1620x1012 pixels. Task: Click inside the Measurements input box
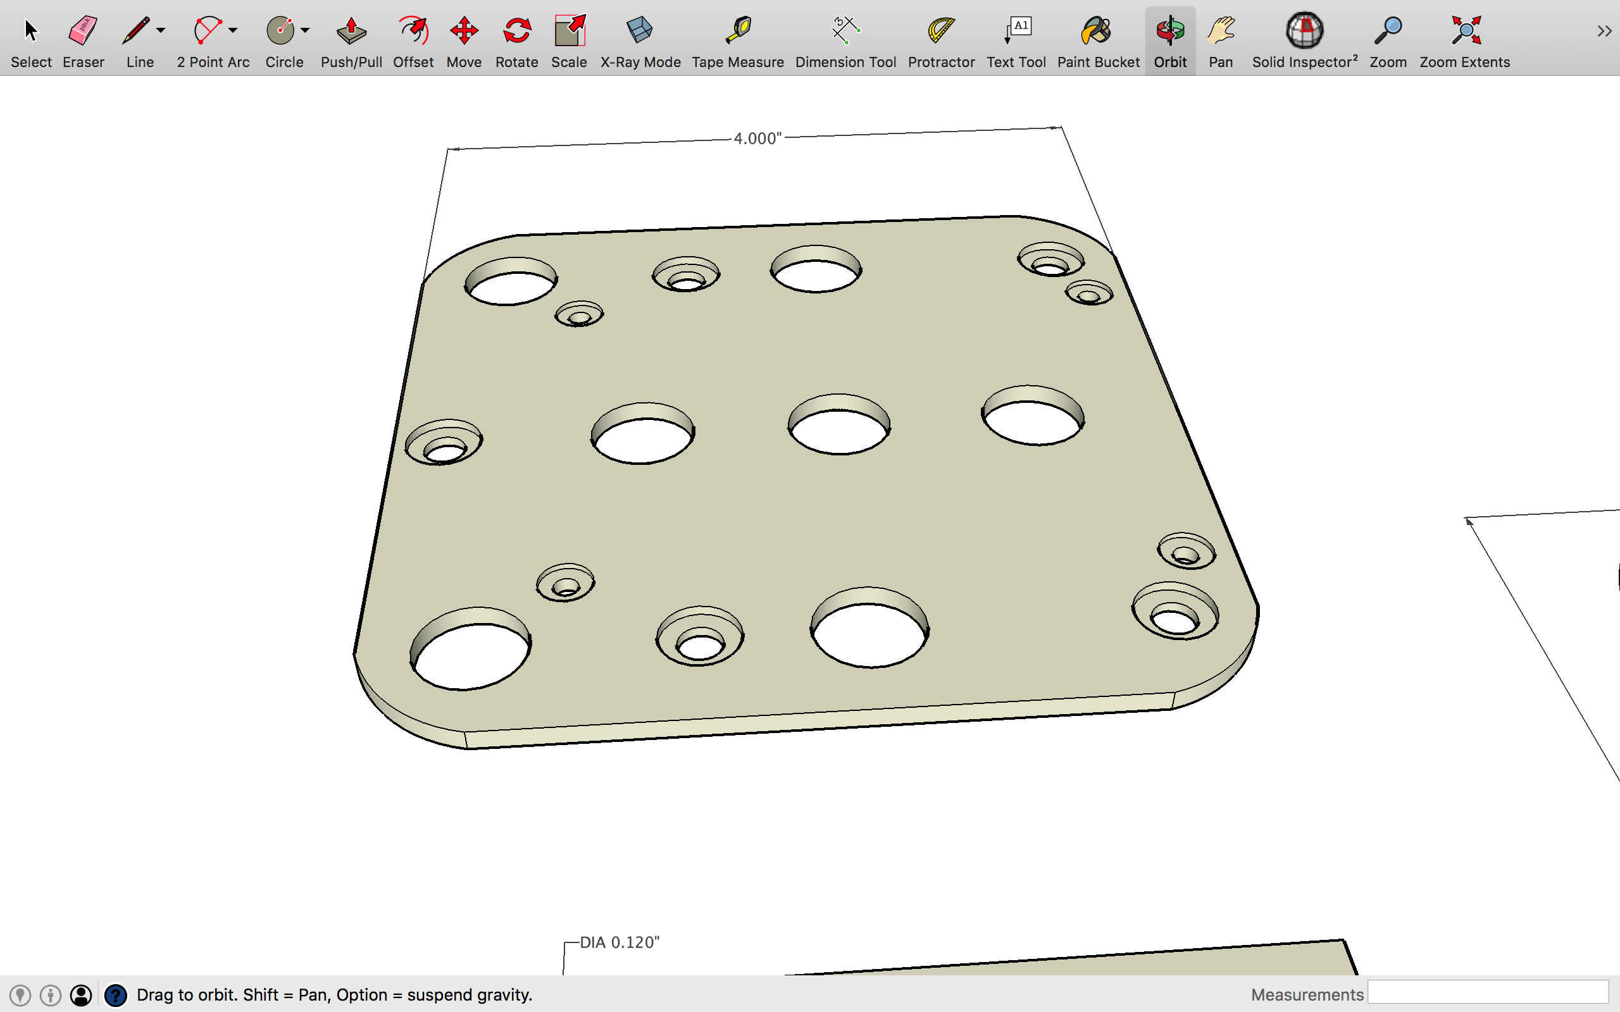point(1490,994)
